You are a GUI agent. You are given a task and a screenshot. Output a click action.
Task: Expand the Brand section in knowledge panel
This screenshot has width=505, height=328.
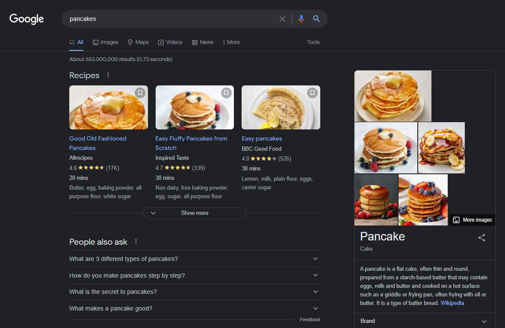point(425,321)
